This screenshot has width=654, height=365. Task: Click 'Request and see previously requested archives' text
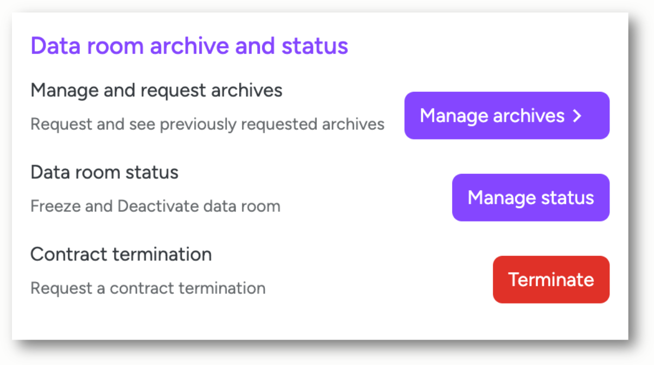click(207, 124)
